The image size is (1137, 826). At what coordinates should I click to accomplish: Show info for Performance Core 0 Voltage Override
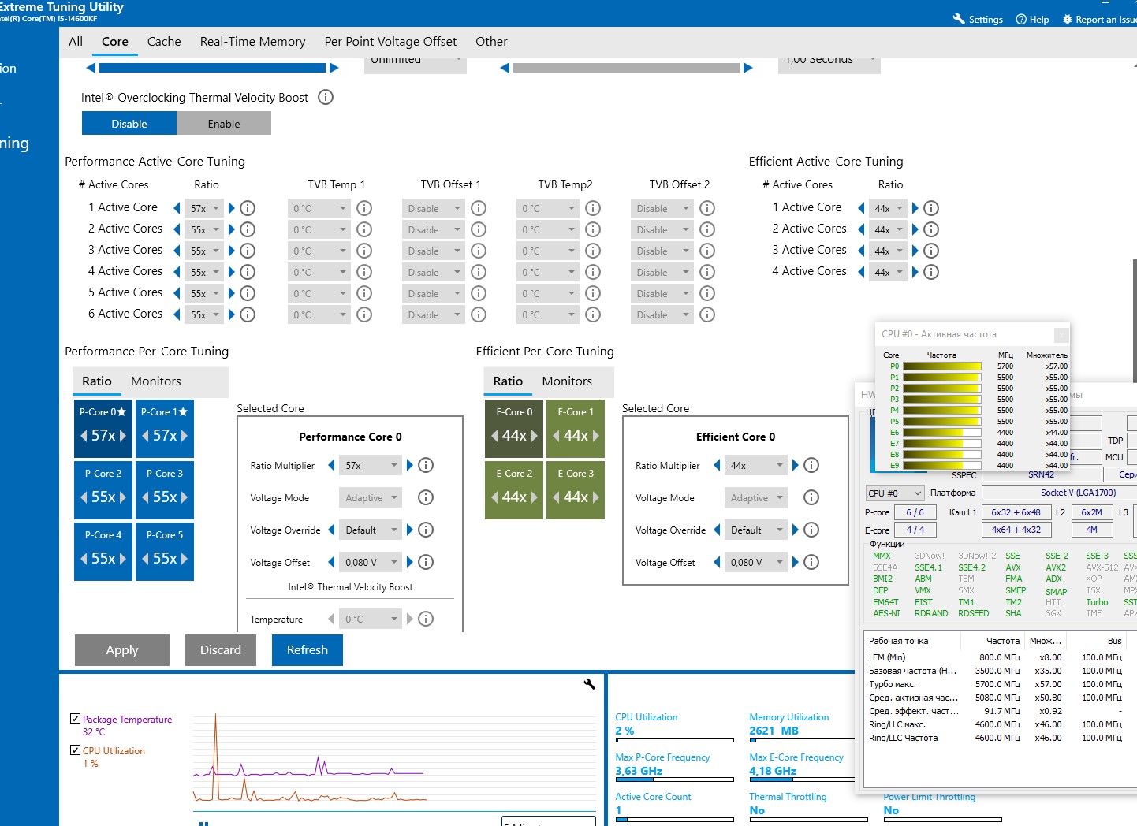[426, 530]
